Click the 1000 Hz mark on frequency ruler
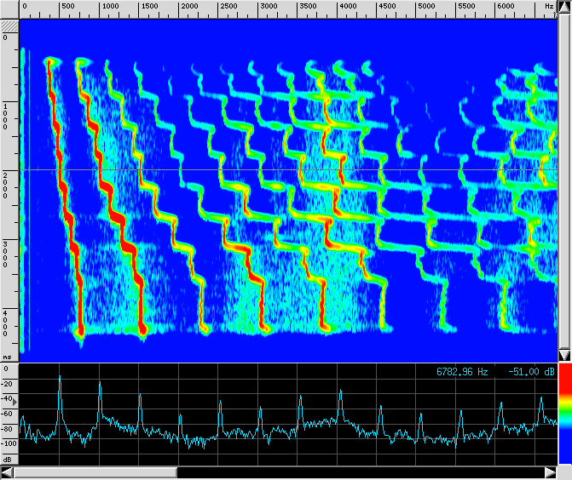572x480 pixels. pyautogui.click(x=110, y=8)
